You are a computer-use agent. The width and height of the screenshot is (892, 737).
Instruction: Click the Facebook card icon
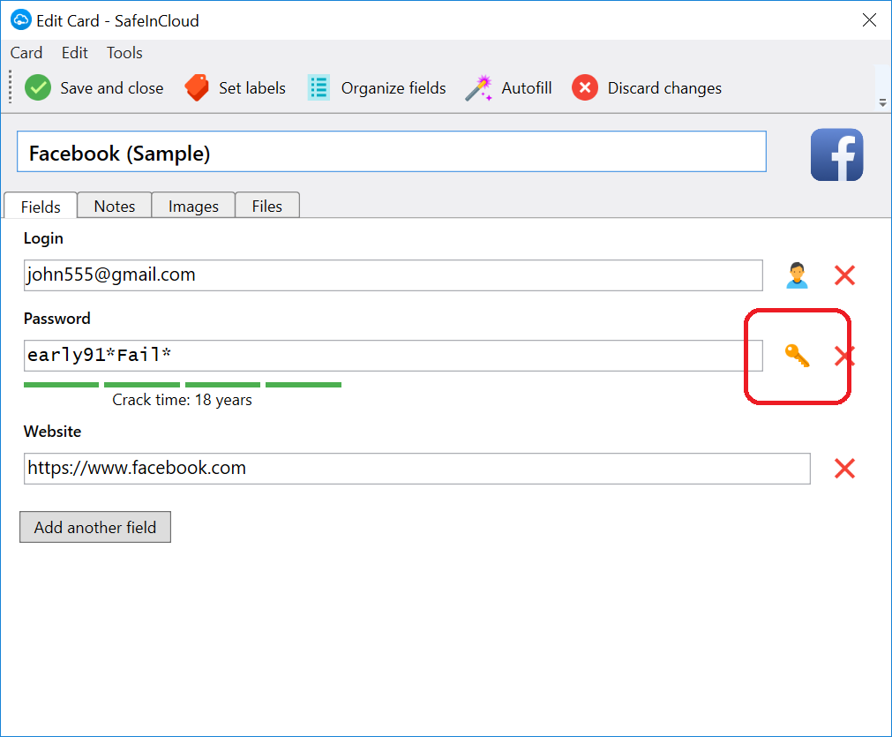(836, 154)
